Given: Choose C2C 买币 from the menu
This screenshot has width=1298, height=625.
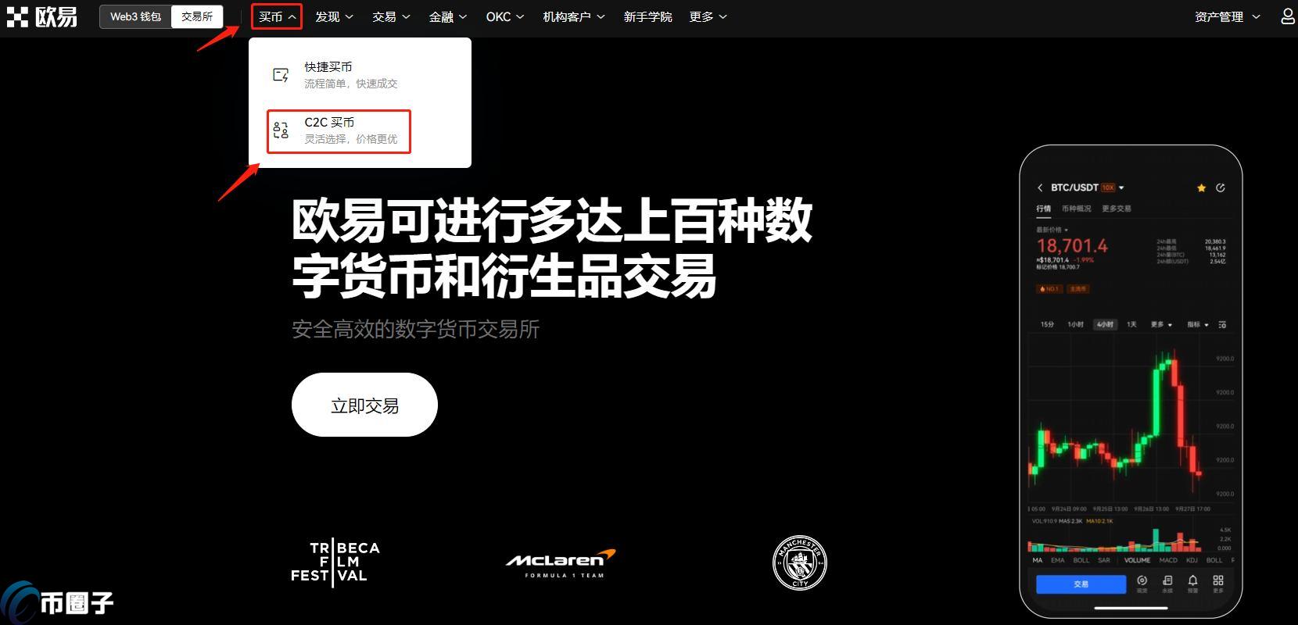Looking at the screenshot, I should 339,131.
